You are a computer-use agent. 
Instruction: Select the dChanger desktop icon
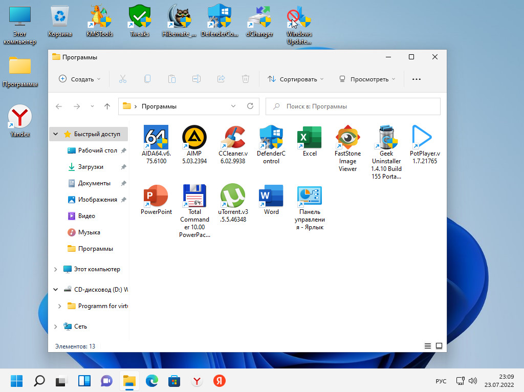pos(259,20)
